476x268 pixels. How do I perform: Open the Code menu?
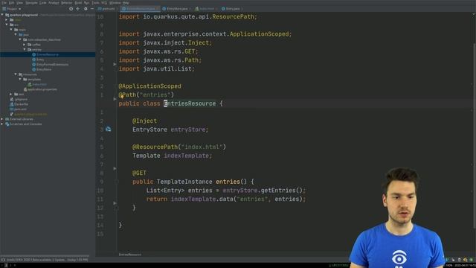[x=43, y=3]
